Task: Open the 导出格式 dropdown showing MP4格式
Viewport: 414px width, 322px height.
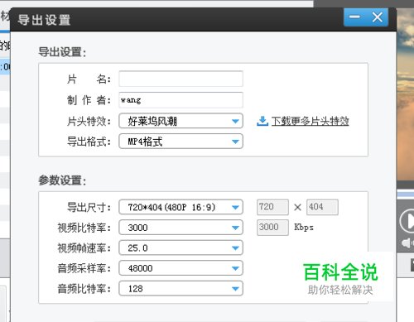Action: pyautogui.click(x=181, y=142)
